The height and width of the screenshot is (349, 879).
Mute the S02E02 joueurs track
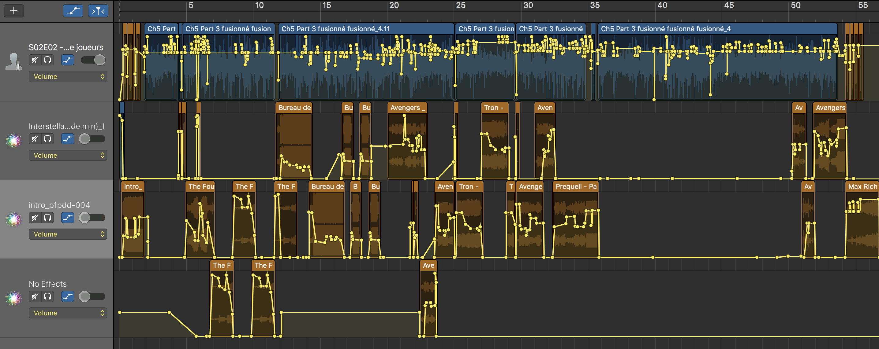35,60
